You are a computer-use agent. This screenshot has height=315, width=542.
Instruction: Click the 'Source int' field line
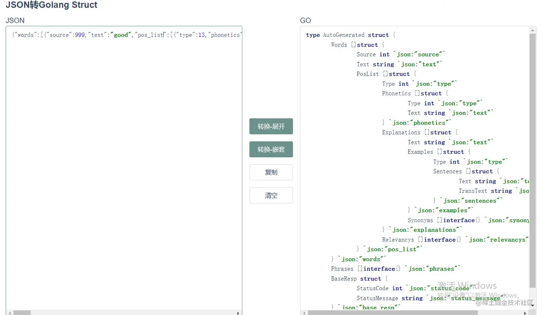pos(401,54)
